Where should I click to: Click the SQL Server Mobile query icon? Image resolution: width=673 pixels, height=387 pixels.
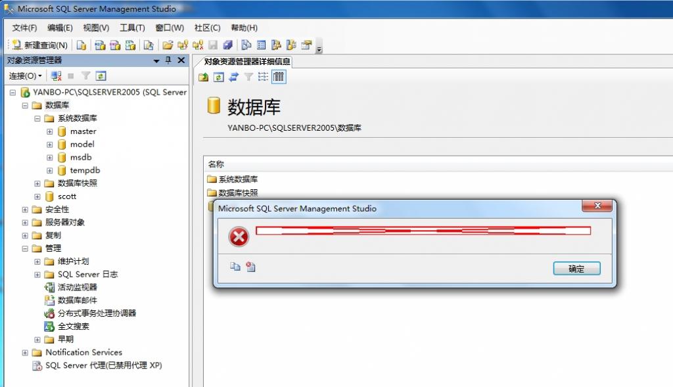[149, 45]
